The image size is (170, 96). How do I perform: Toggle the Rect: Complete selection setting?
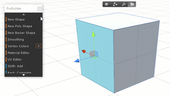click(23, 72)
